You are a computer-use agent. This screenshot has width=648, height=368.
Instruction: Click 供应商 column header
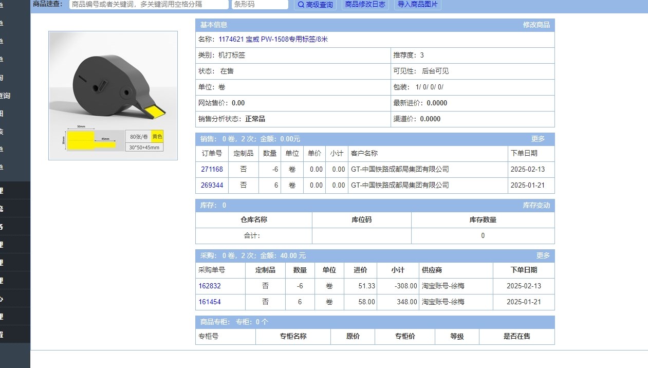tap(456, 270)
